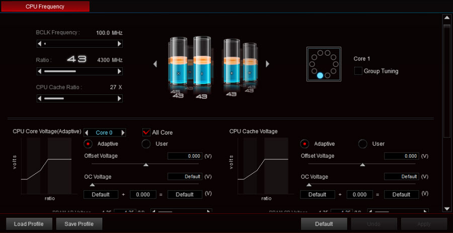Image resolution: width=453 pixels, height=233 pixels.
Task: Select the third core cylinder
Action: tap(232, 61)
